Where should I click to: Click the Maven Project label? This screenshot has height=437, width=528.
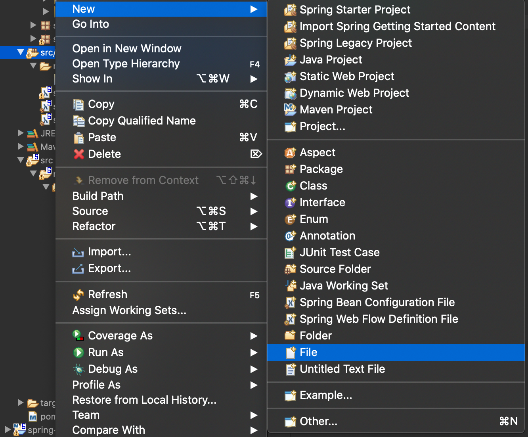(336, 110)
